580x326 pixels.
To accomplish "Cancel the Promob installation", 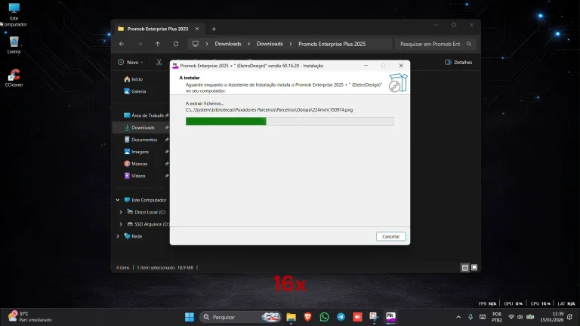I will (x=390, y=236).
